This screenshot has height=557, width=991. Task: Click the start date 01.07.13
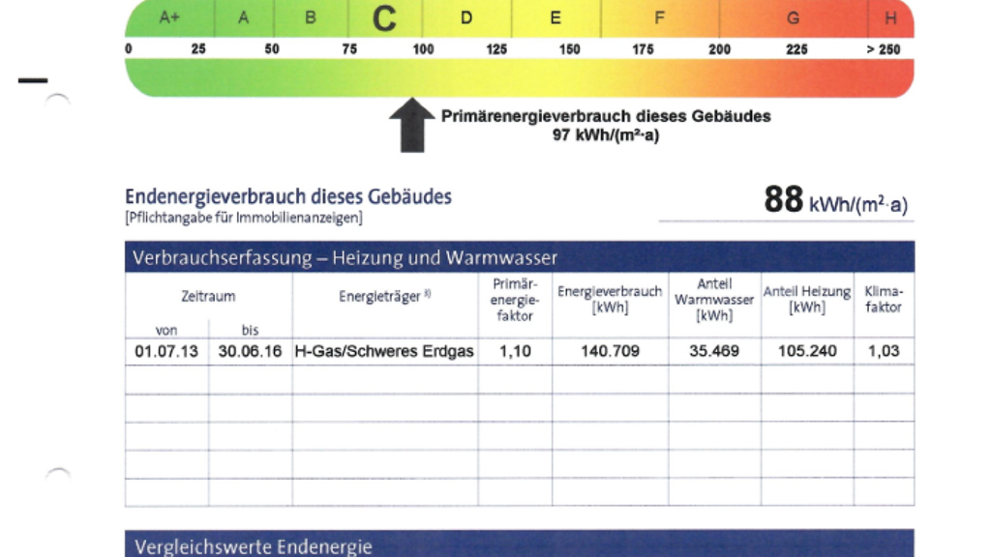click(x=166, y=351)
